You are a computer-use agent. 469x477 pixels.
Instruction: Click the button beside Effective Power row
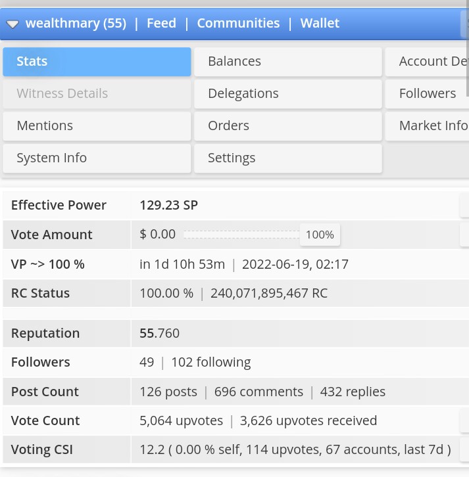[464, 205]
